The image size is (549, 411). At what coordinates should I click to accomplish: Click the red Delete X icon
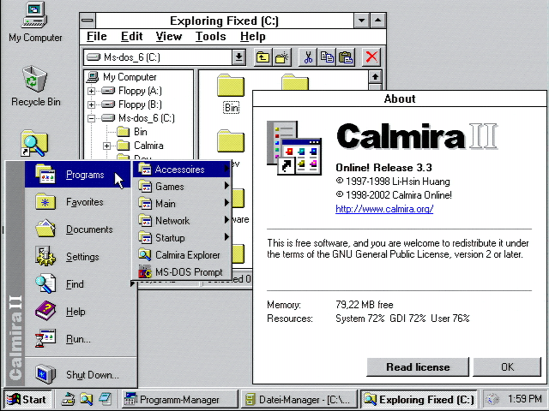pos(371,57)
